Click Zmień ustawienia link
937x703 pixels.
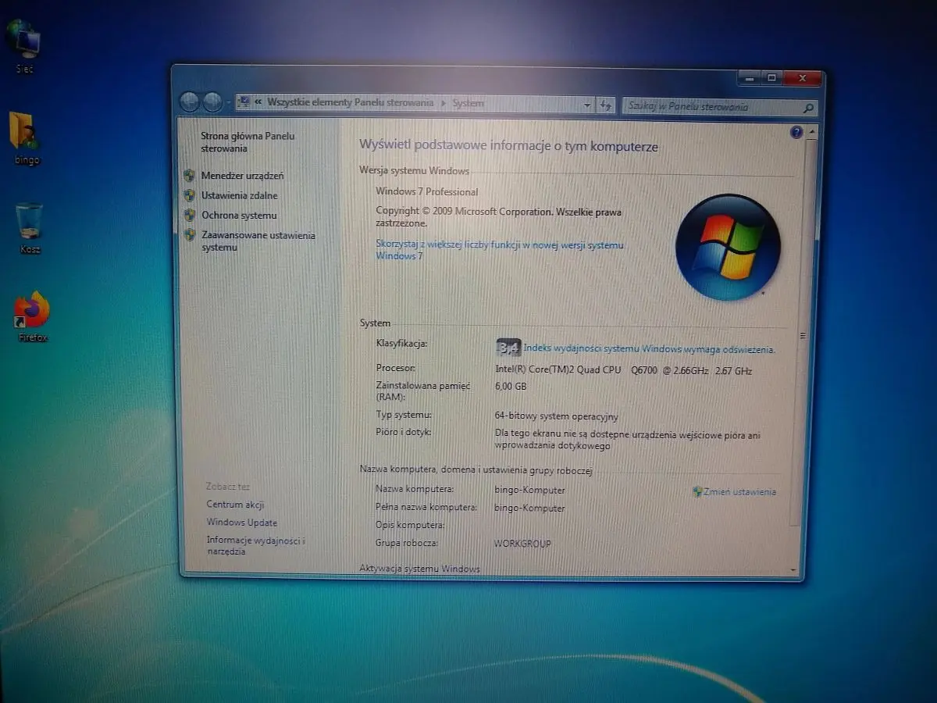point(739,492)
